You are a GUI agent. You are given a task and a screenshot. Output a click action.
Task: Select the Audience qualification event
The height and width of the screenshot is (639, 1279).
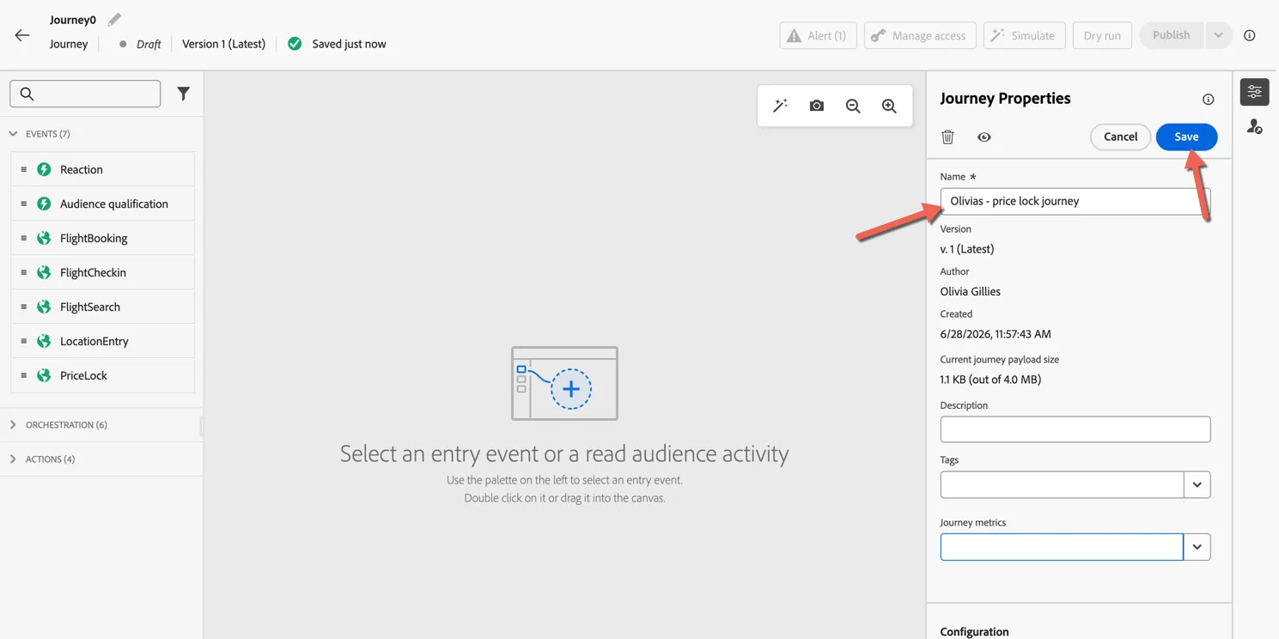(x=102, y=204)
